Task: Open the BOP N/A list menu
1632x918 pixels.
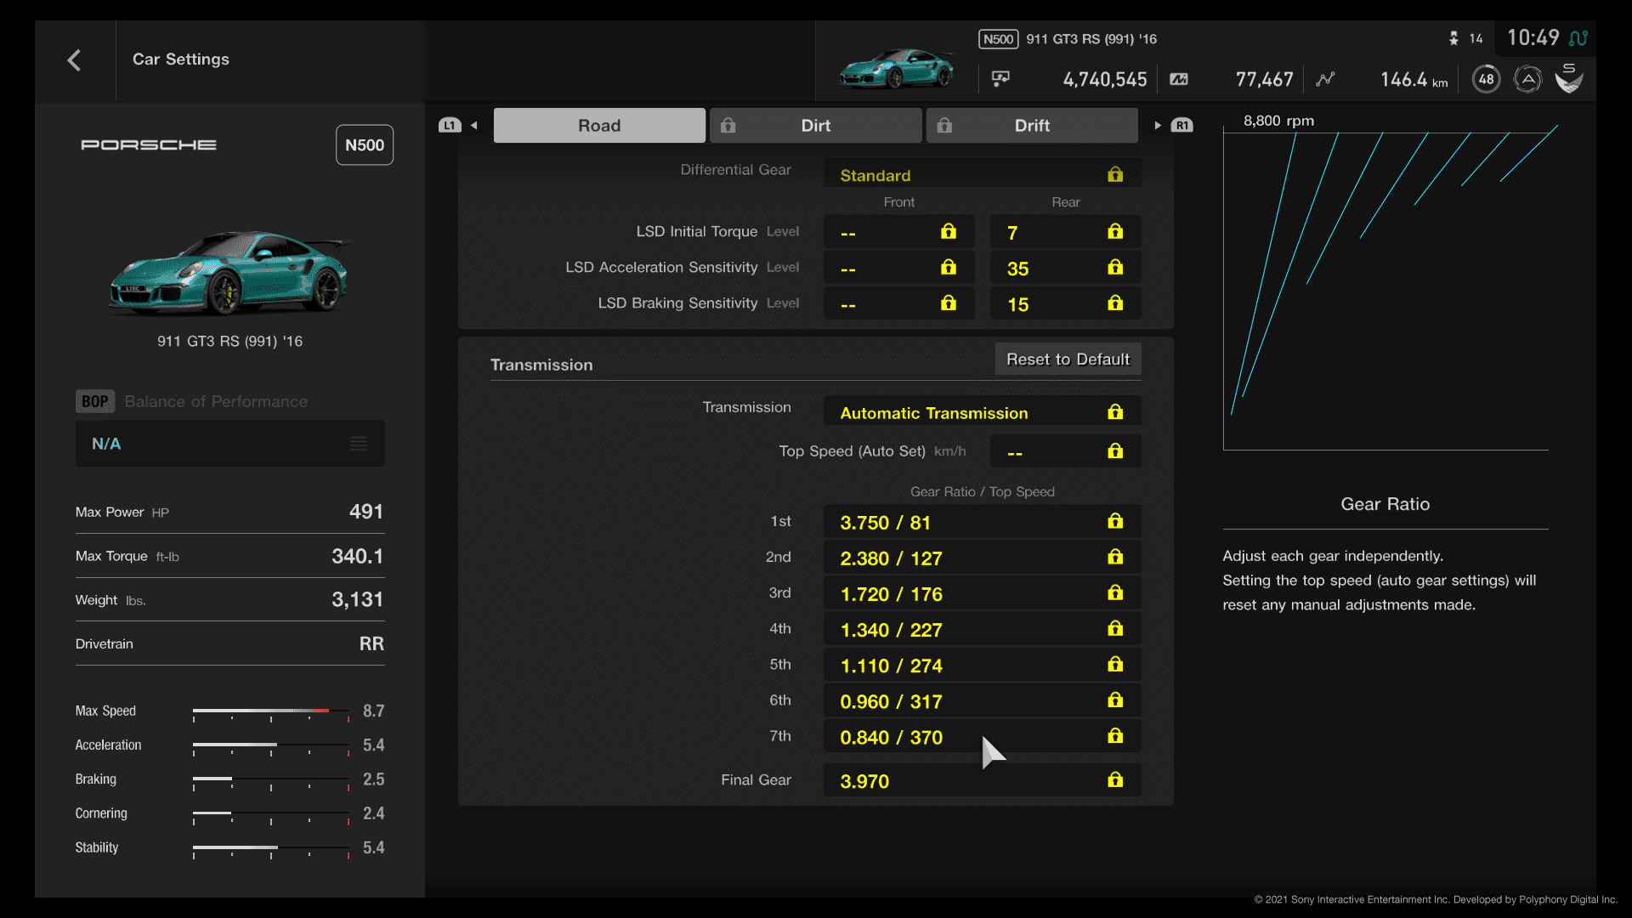Action: 230,444
